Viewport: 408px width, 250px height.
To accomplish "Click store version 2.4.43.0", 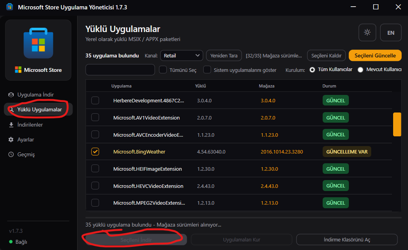I will [269, 186].
